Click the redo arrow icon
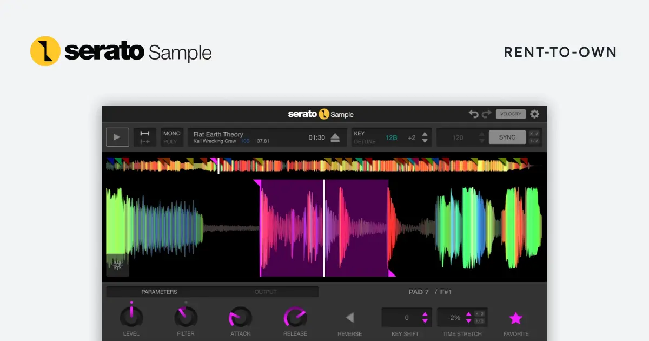Image resolution: width=649 pixels, height=341 pixels. (486, 114)
